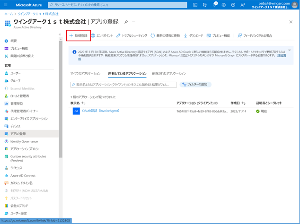Click the OA application tile icon

click(76, 111)
